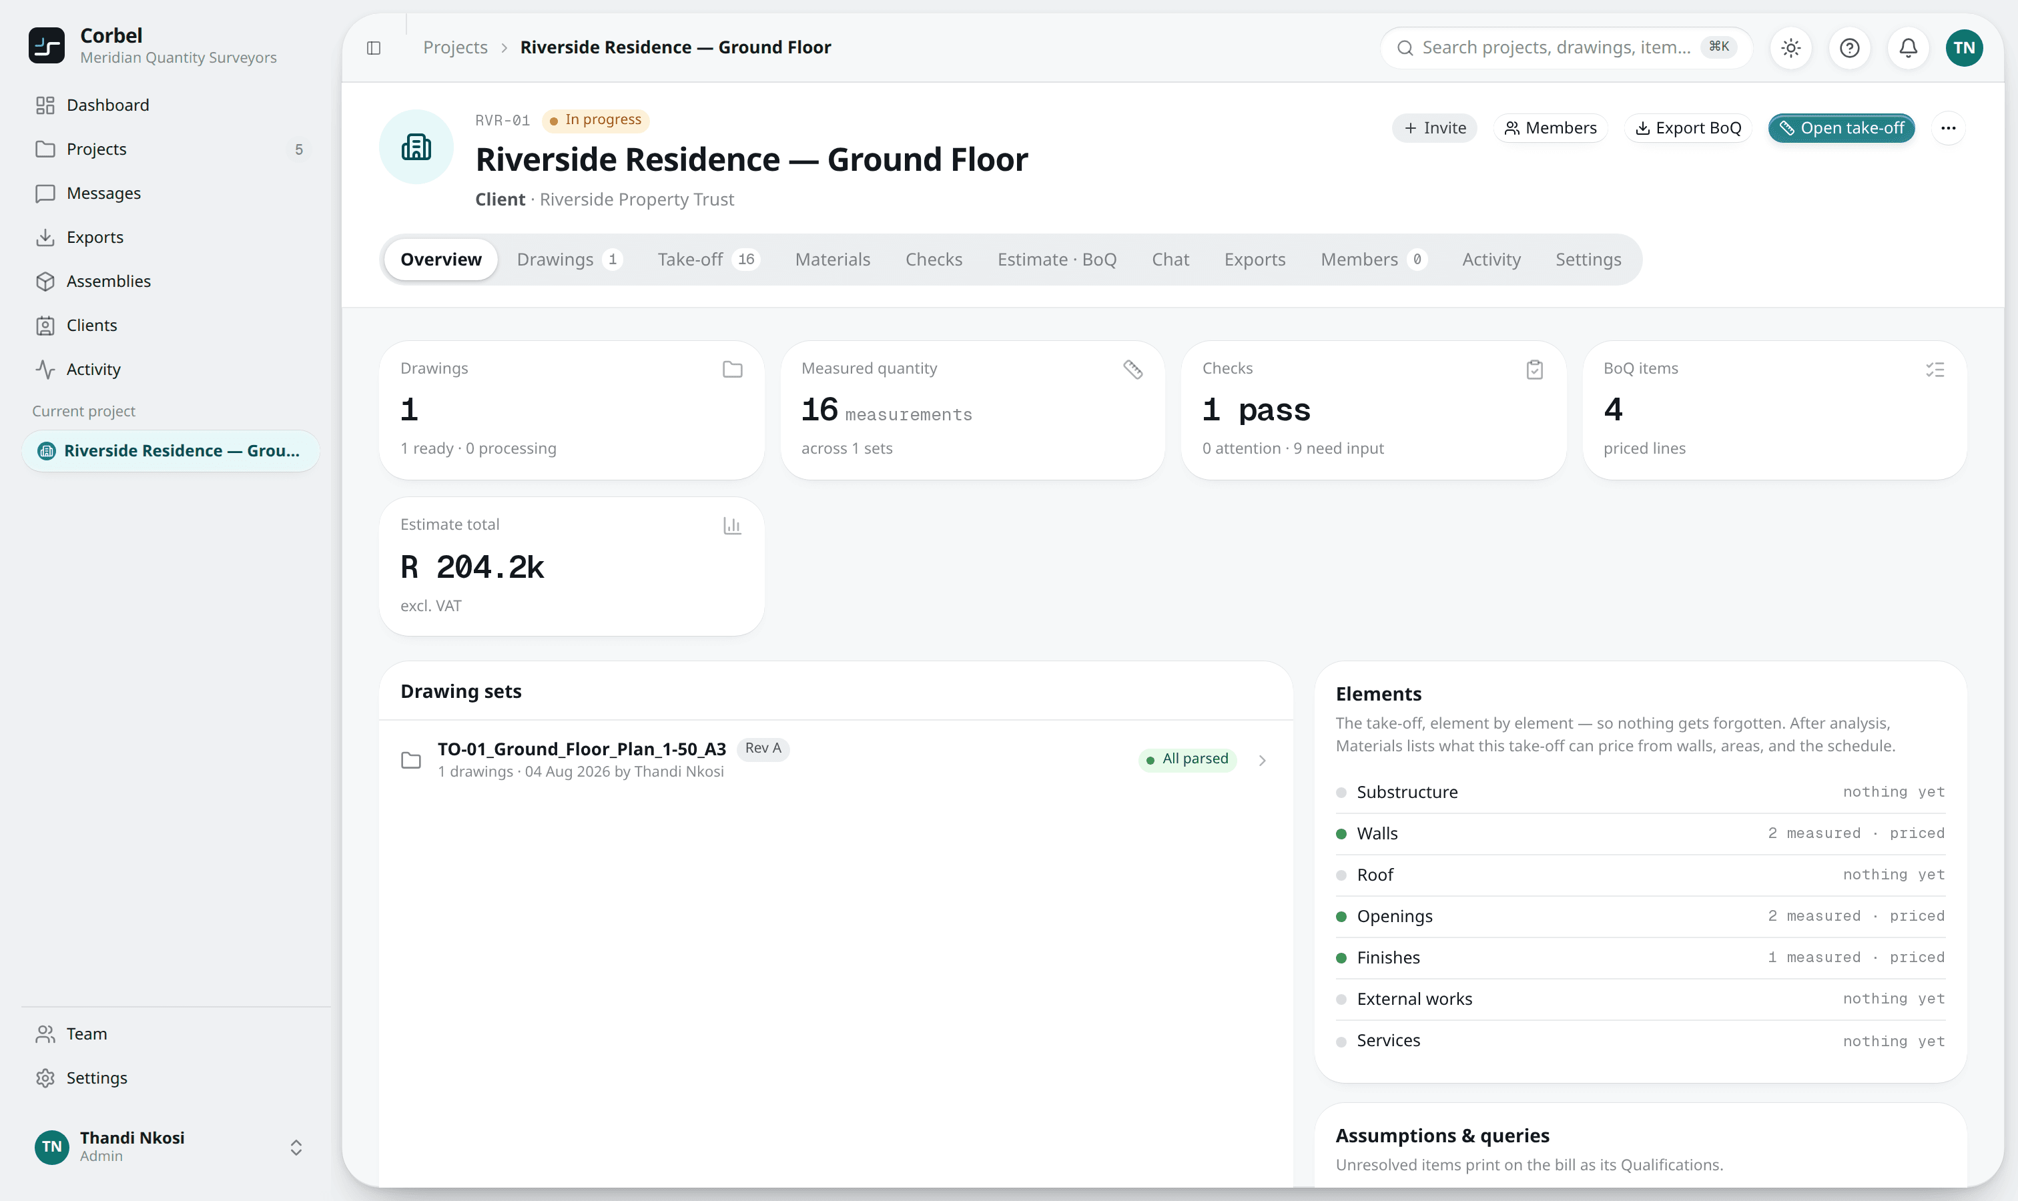
Task: Click folder icon in Drawings card
Action: pos(732,369)
